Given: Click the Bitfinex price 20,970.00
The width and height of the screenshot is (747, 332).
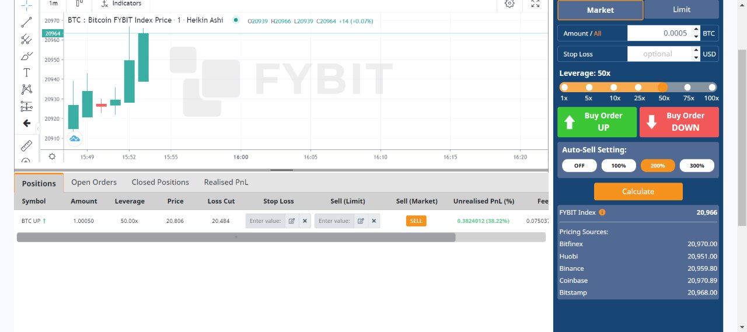Looking at the screenshot, I should click(702, 244).
